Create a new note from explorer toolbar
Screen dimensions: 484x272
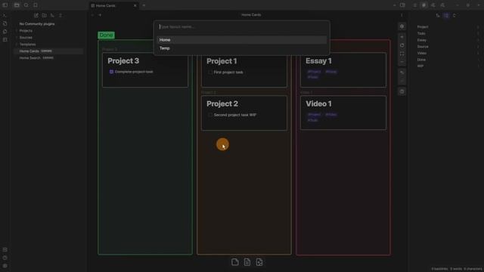coord(36,15)
